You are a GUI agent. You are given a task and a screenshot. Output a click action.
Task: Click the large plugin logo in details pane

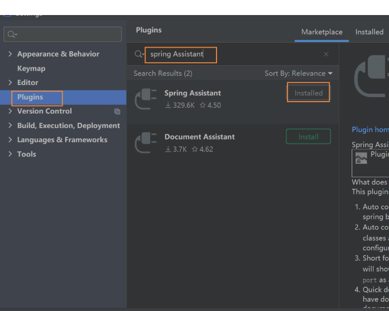[x=371, y=76]
